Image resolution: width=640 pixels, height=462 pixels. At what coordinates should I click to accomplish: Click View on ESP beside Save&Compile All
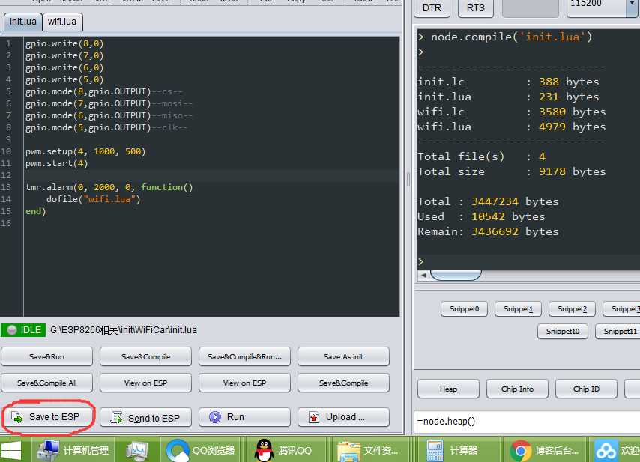tap(145, 383)
